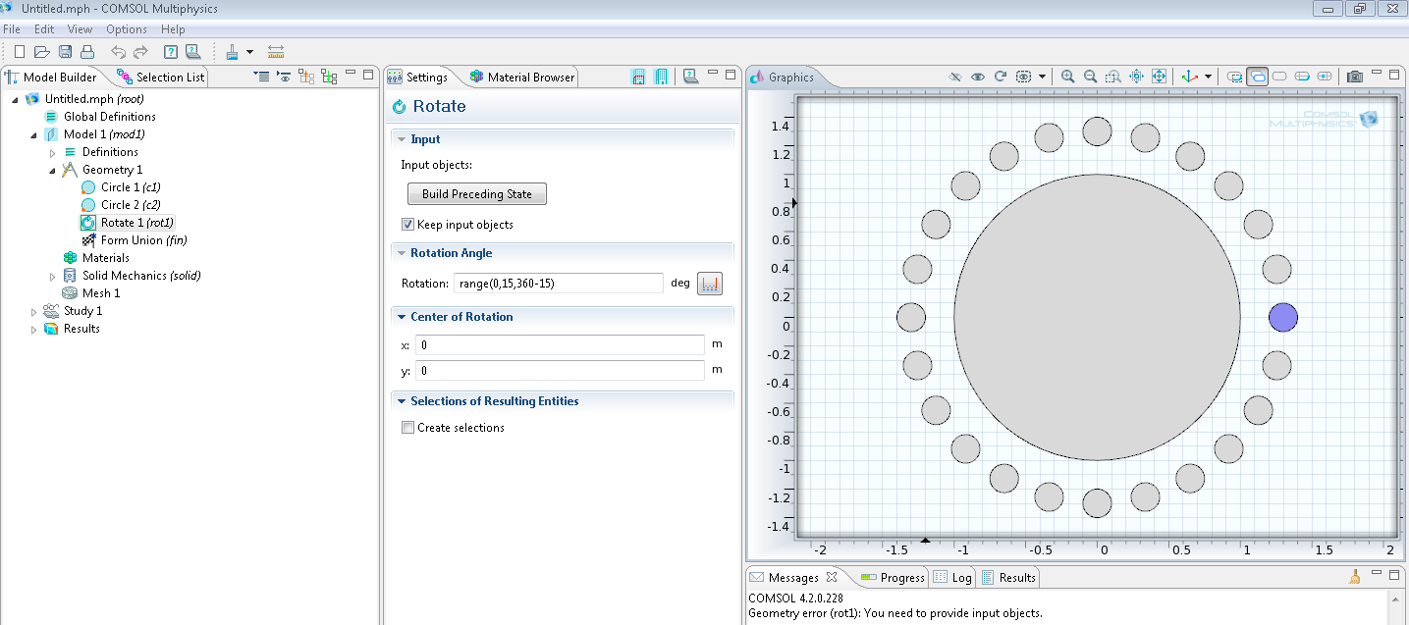Viewport: 1409px width, 625px height.
Task: Click the Zoom In magnifier
Action: tap(1067, 77)
